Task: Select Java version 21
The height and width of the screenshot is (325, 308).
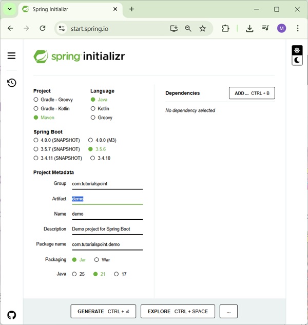Action: coord(99,274)
